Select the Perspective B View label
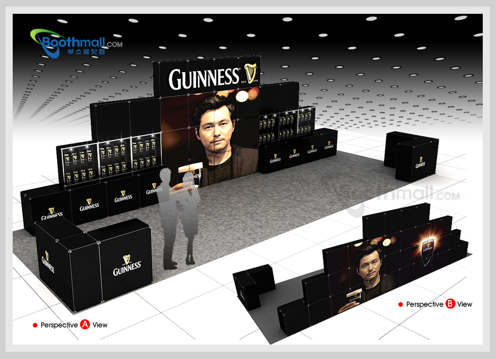Screen dimensions: 496x359 [x=439, y=304]
